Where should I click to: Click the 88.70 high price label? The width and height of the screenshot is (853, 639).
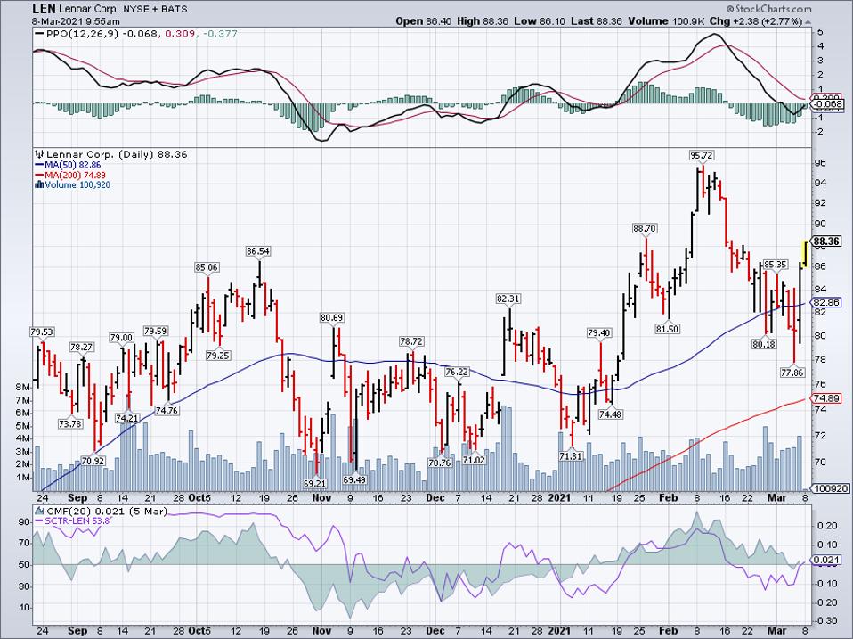point(644,229)
